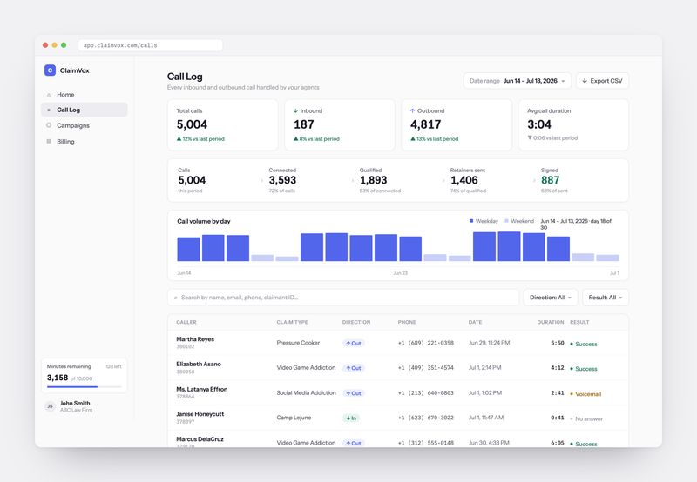
Task: Click the Campaigns sidebar icon
Action: point(49,125)
